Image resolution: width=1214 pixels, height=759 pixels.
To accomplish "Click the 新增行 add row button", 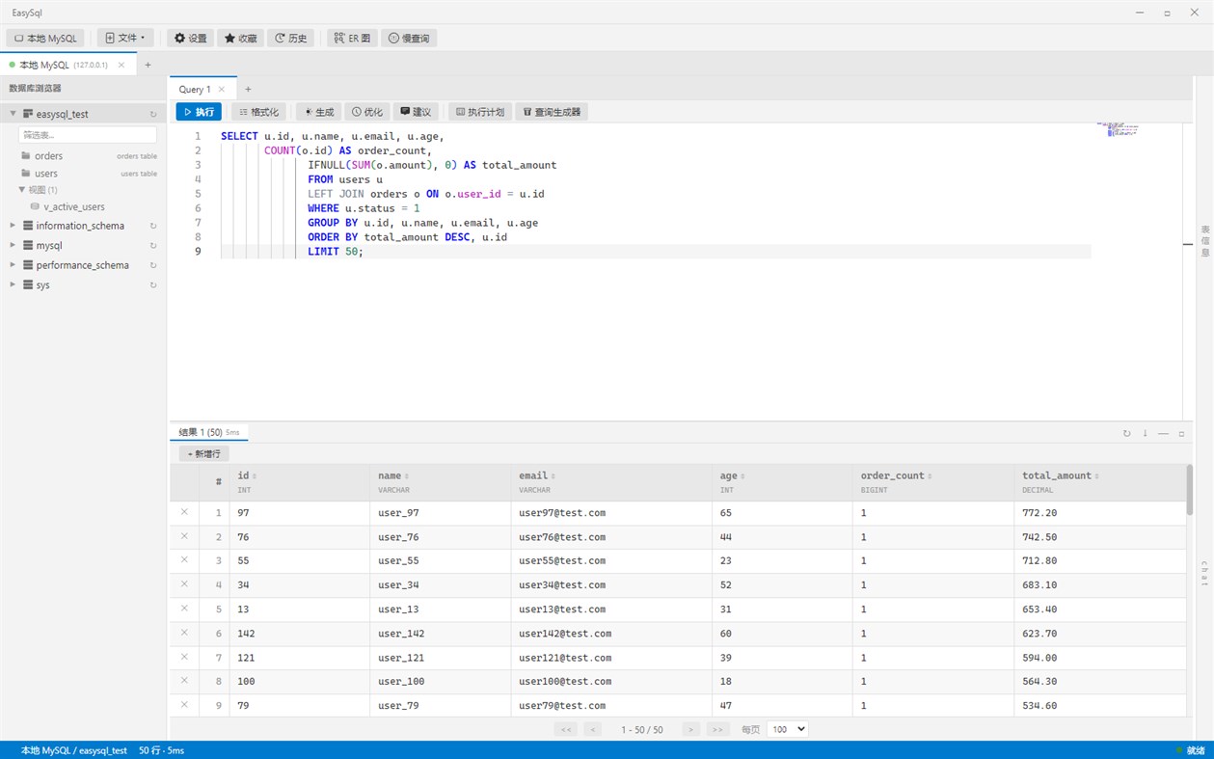I will click(x=203, y=453).
